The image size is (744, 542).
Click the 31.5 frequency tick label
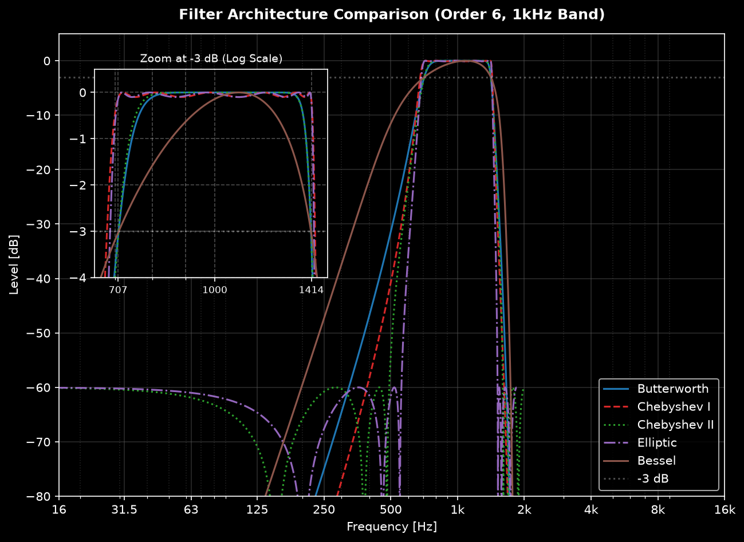pyautogui.click(x=124, y=511)
